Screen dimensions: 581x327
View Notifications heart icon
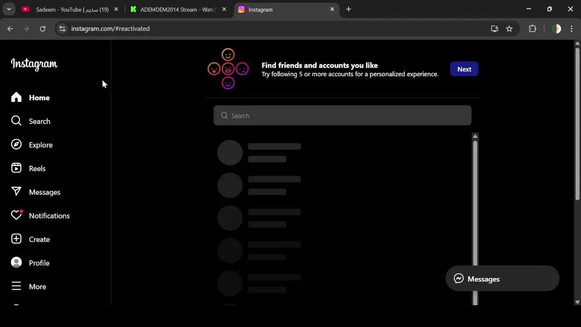click(17, 215)
